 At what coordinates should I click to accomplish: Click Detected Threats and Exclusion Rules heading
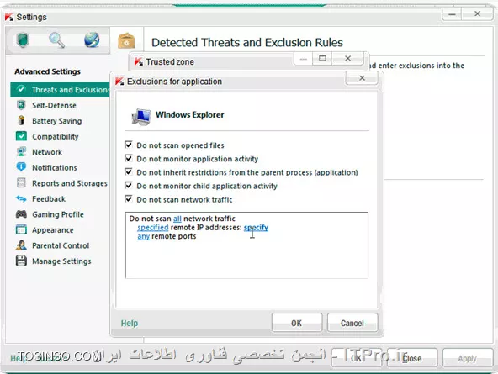pyautogui.click(x=247, y=43)
